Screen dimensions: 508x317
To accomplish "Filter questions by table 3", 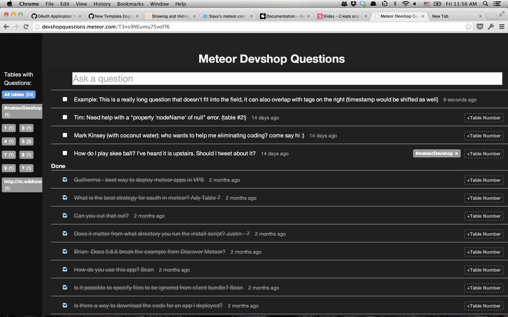I will 26,128.
